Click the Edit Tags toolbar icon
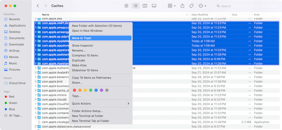Image resolution: width=282 pixels, height=130 pixels. pyautogui.click(x=191, y=6)
